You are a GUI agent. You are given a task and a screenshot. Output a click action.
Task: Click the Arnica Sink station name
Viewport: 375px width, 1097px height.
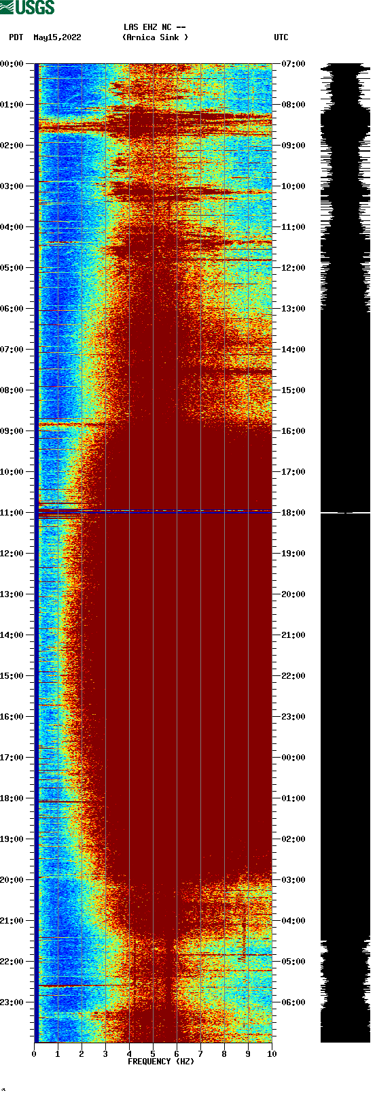155,37
